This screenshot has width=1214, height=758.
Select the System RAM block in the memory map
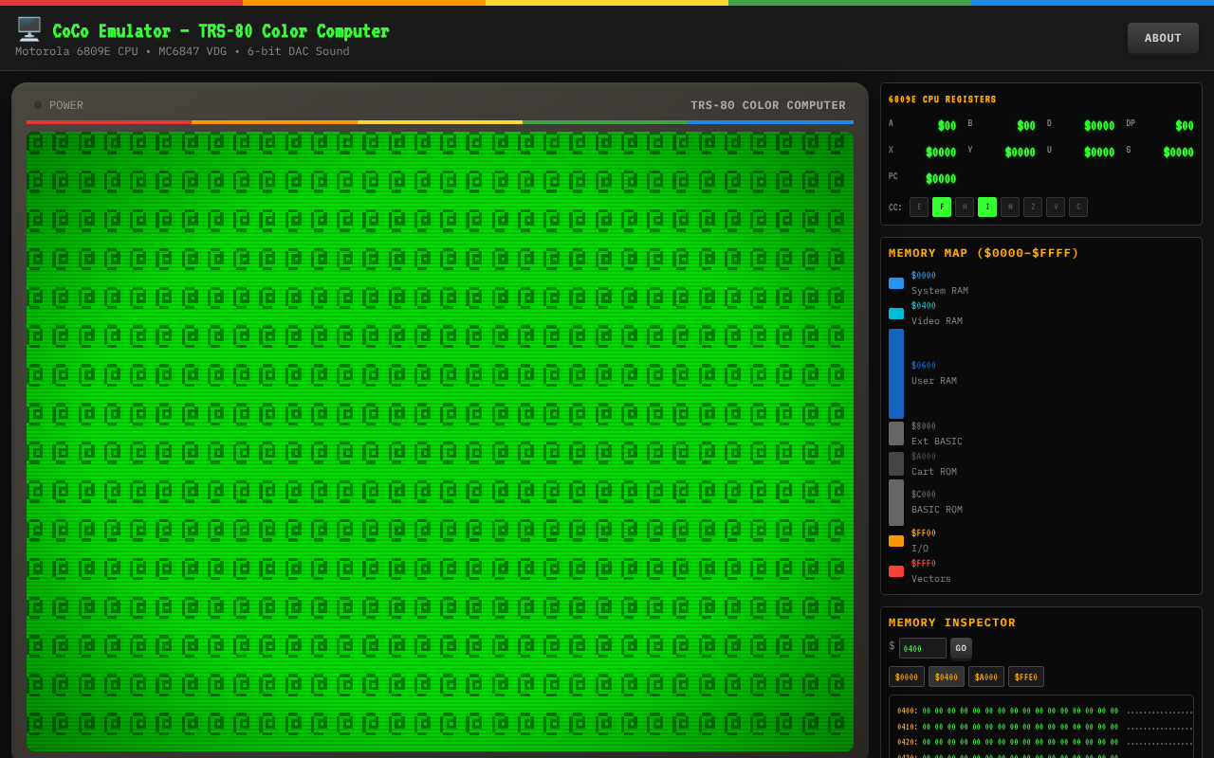895,282
